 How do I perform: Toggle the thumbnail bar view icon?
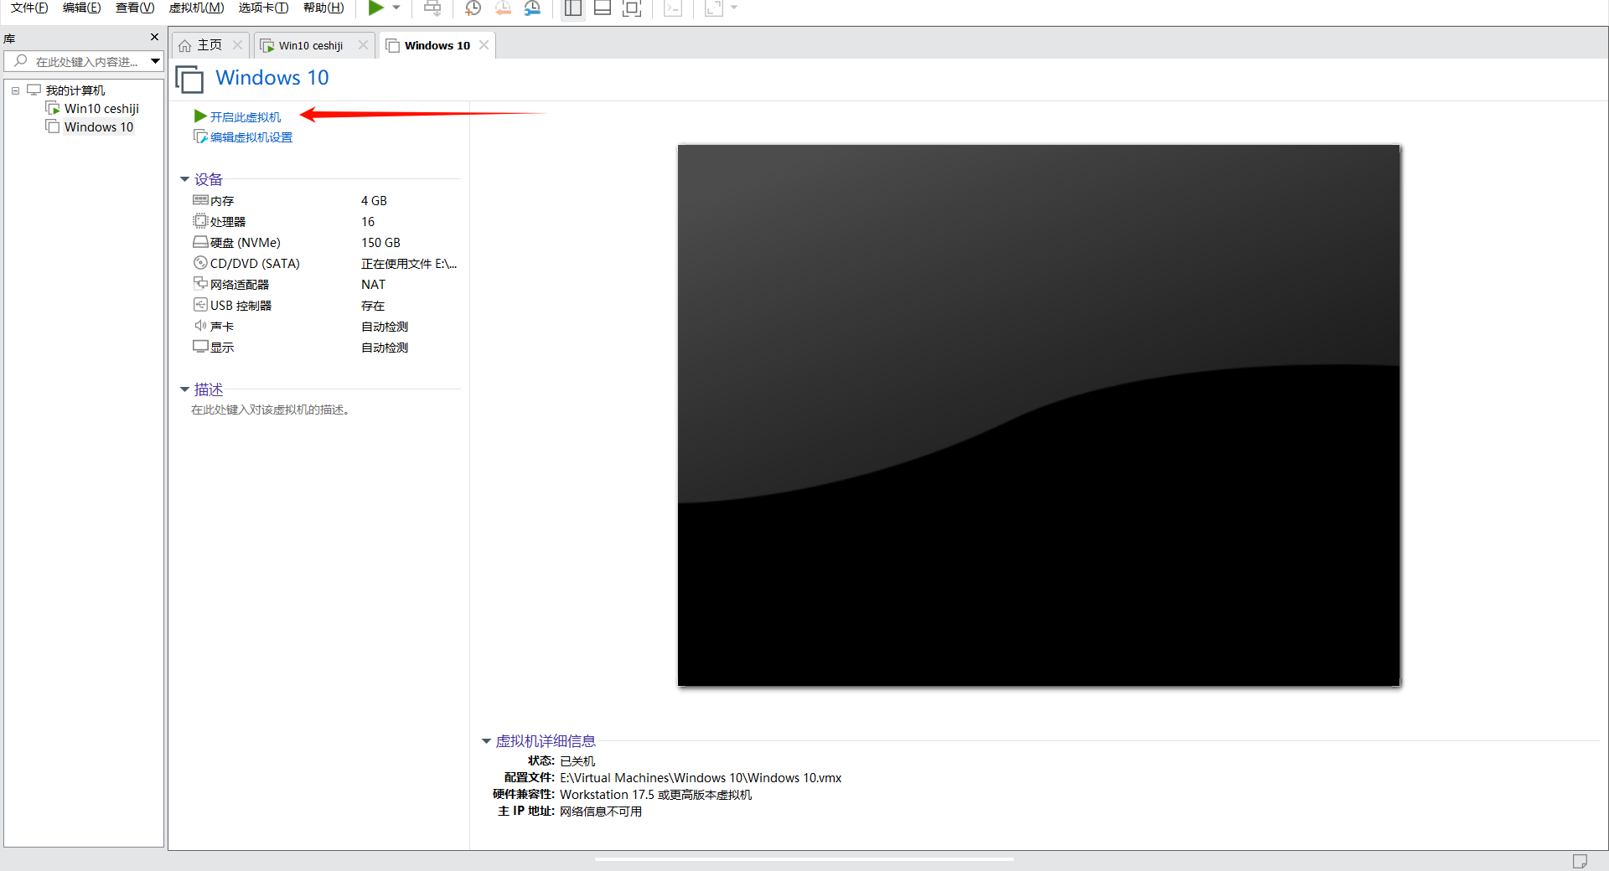pyautogui.click(x=602, y=8)
